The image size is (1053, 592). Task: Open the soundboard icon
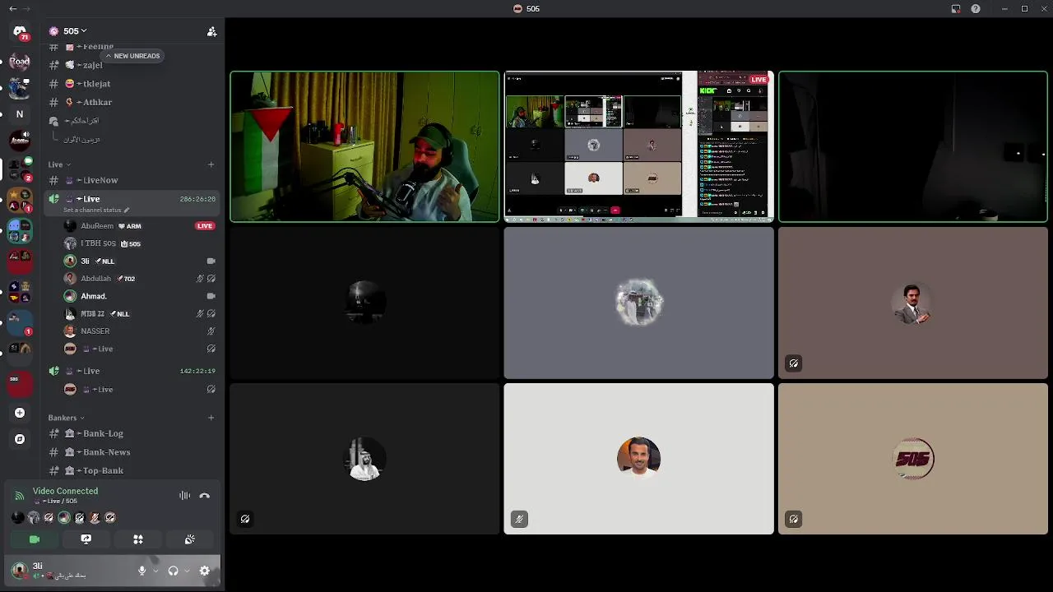pos(190,539)
